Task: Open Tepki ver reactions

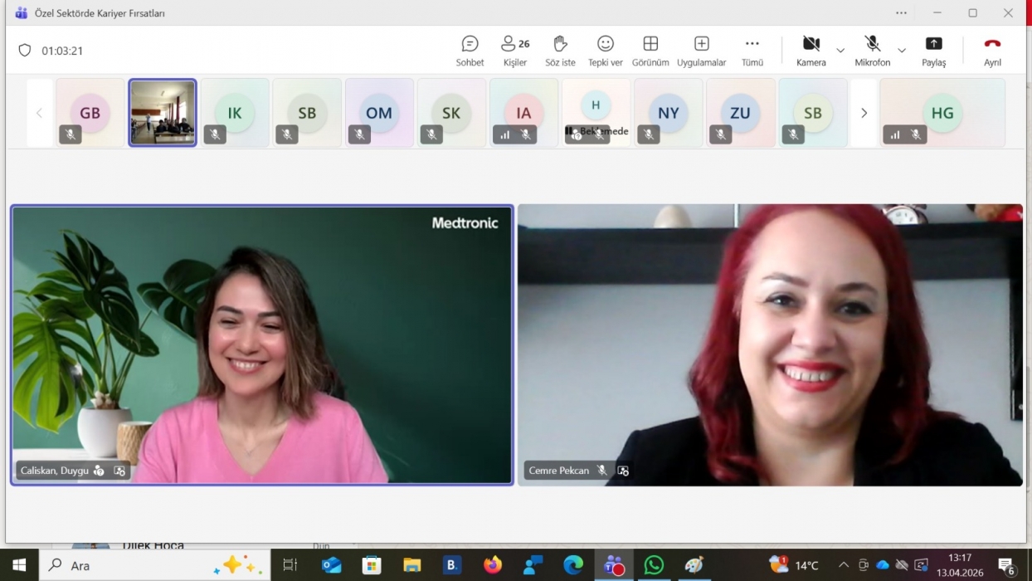Action: coord(605,50)
